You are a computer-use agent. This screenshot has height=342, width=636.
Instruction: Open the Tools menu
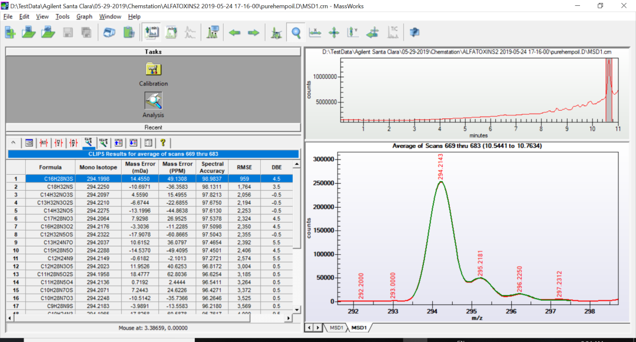pos(62,16)
